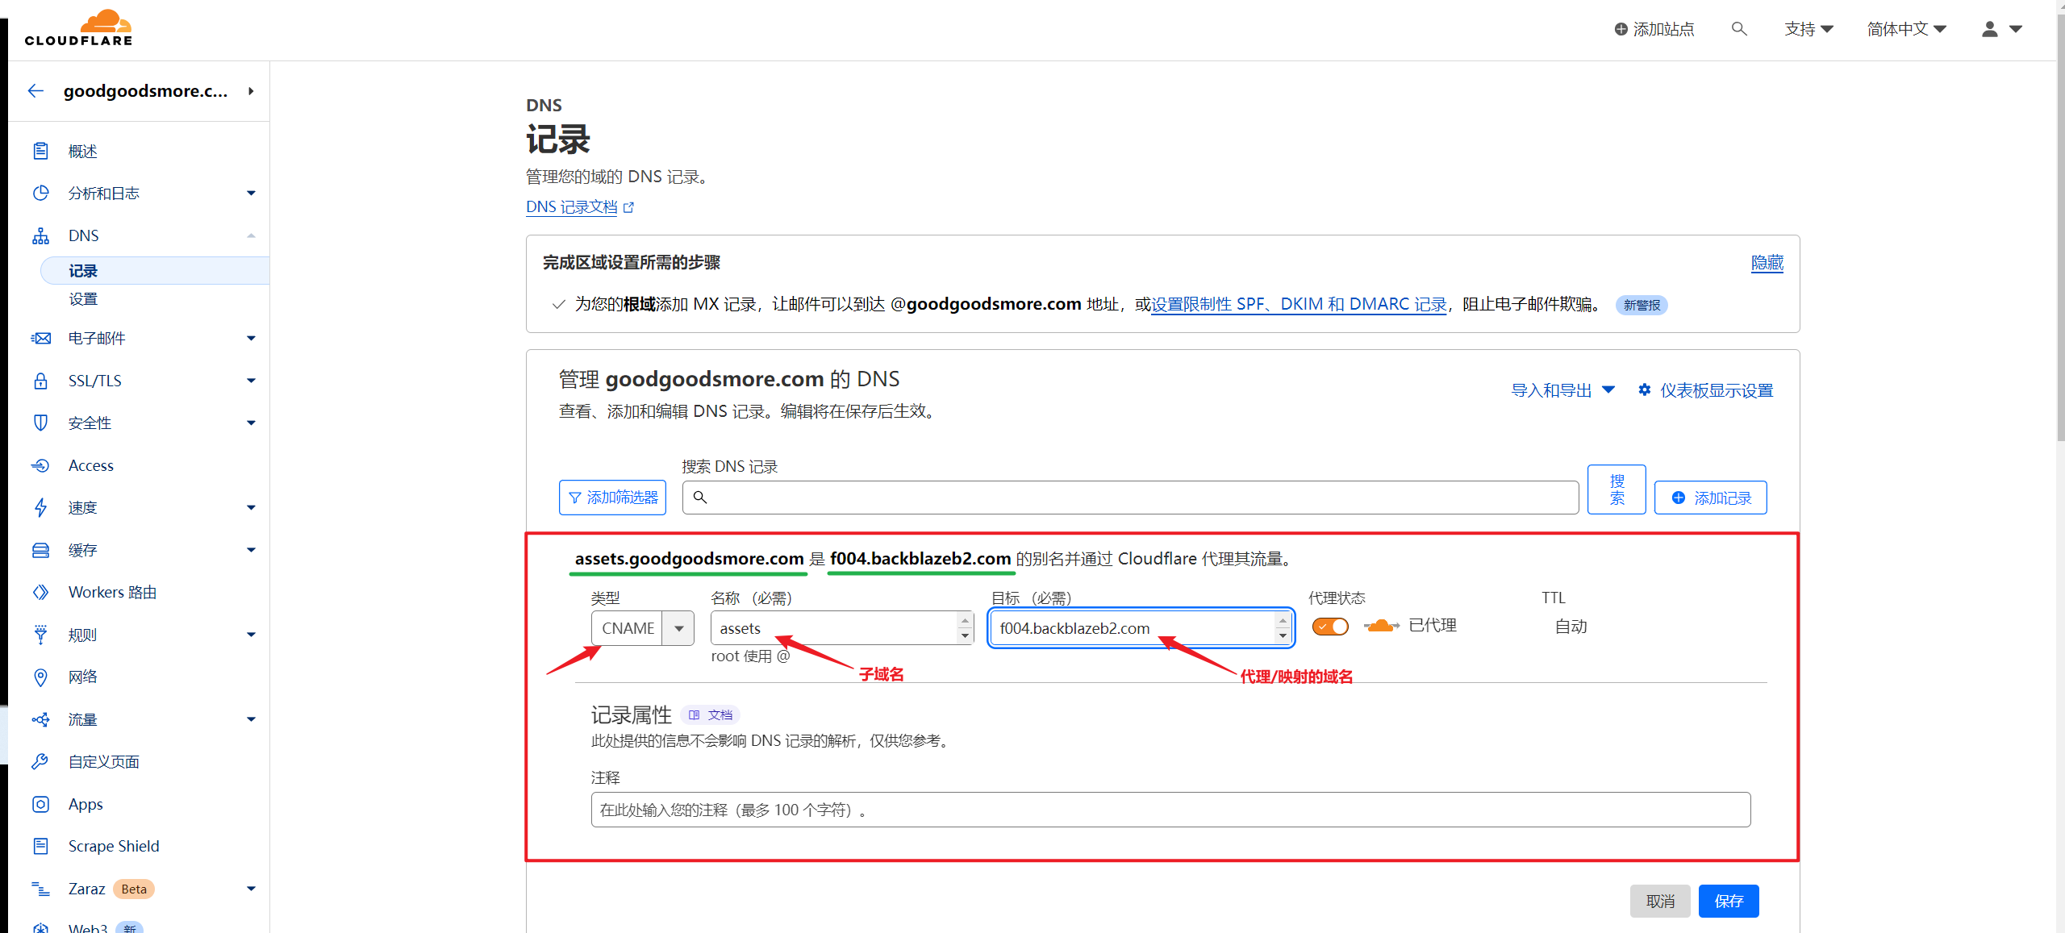This screenshot has height=933, width=2065.
Task: Expand the 安全性 section arrow
Action: pyautogui.click(x=251, y=423)
